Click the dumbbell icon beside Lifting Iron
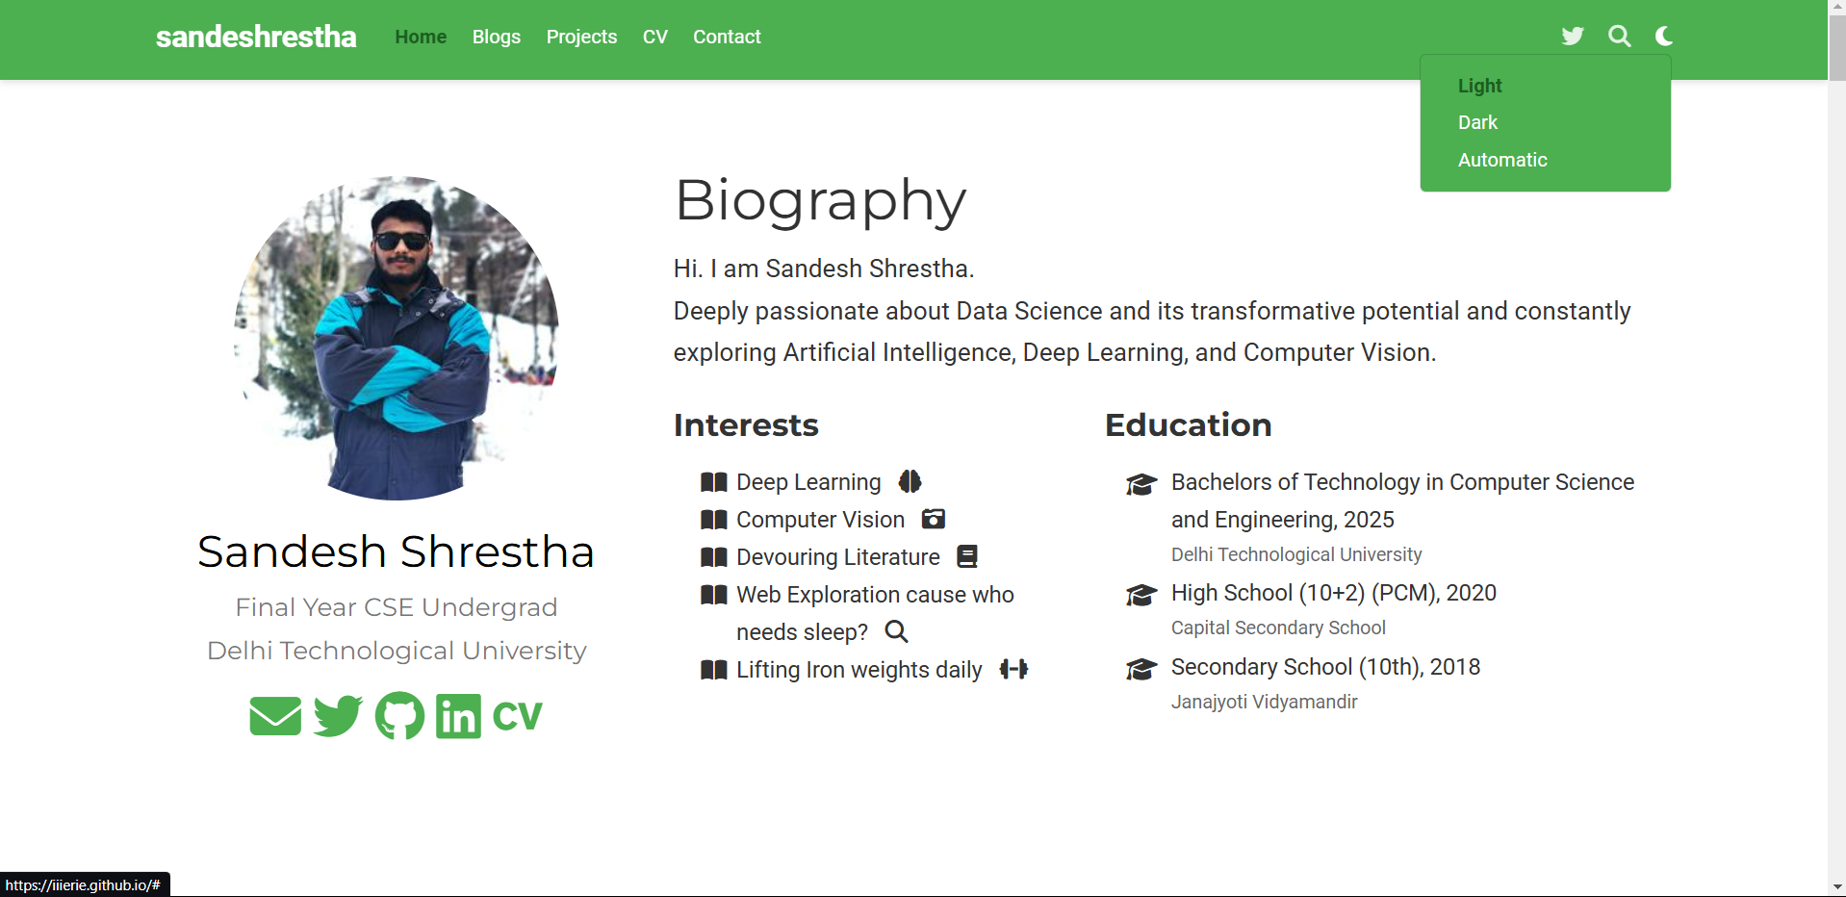Viewport: 1846px width, 897px height. (x=1013, y=669)
